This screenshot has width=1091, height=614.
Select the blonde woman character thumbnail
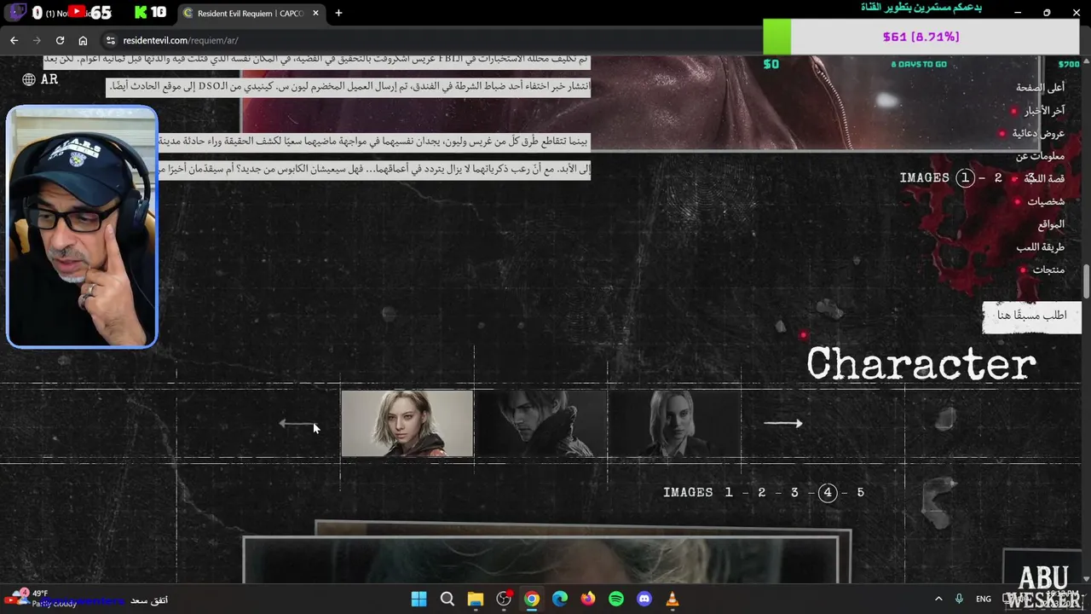click(407, 424)
